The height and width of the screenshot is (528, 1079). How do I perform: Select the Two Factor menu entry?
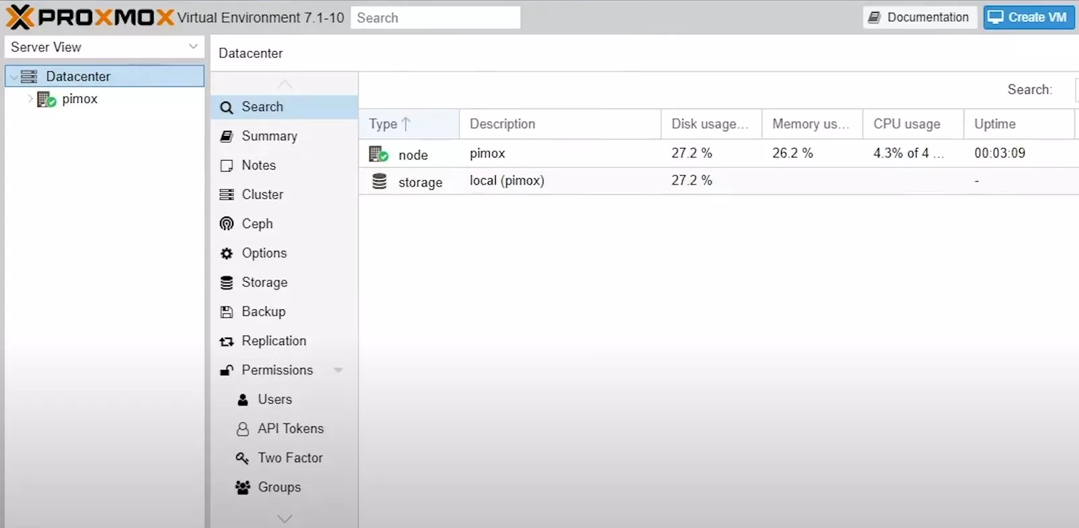pos(284,458)
